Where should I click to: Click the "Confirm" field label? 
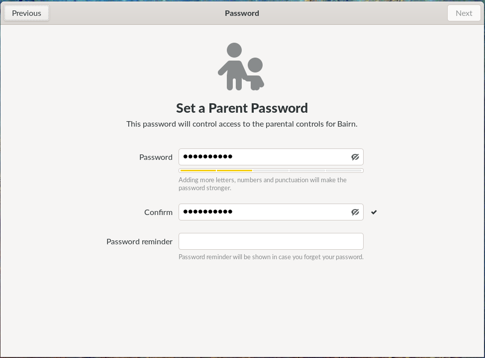[x=158, y=213]
